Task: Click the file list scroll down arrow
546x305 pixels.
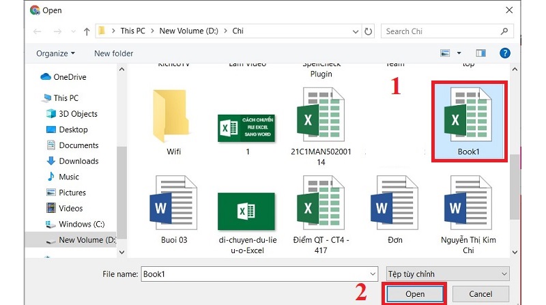Action: pos(515,252)
